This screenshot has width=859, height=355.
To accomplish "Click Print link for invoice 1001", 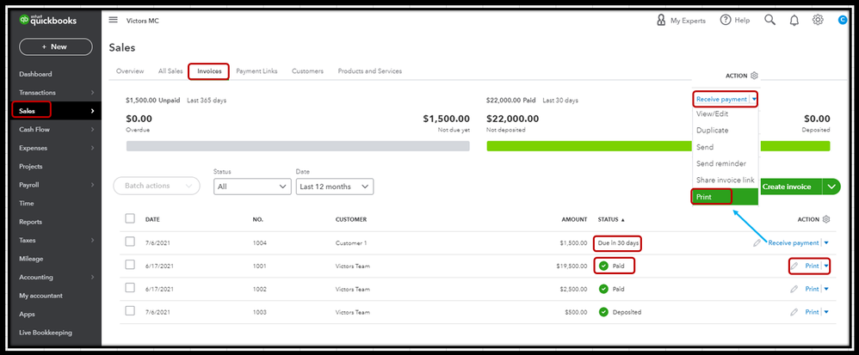I will (x=812, y=266).
